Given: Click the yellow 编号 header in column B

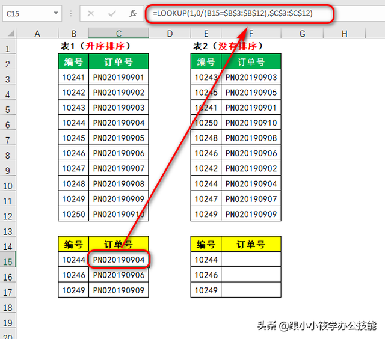Looking at the screenshot, I should tap(73, 244).
